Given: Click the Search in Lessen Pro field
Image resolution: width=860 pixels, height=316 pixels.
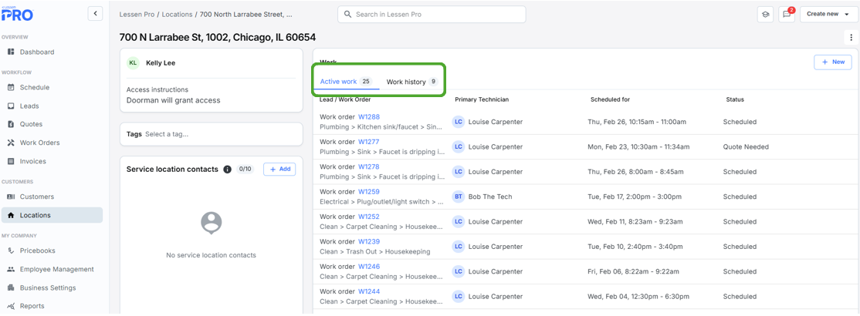Looking at the screenshot, I should click(x=432, y=15).
